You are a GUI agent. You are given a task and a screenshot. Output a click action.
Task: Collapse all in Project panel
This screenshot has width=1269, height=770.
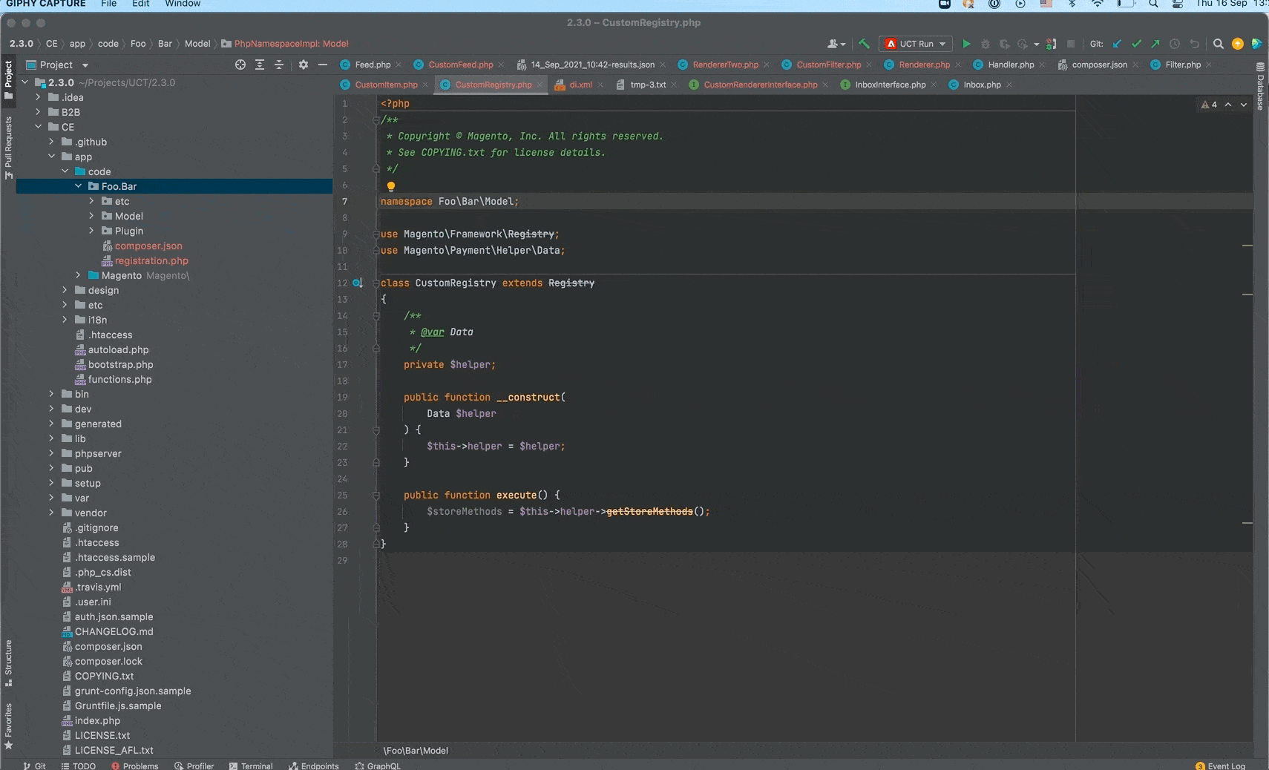[279, 65]
